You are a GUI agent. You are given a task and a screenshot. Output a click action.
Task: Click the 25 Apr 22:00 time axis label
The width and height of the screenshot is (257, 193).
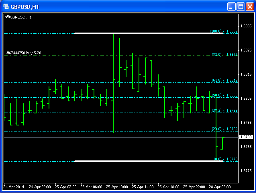[x=194, y=187]
